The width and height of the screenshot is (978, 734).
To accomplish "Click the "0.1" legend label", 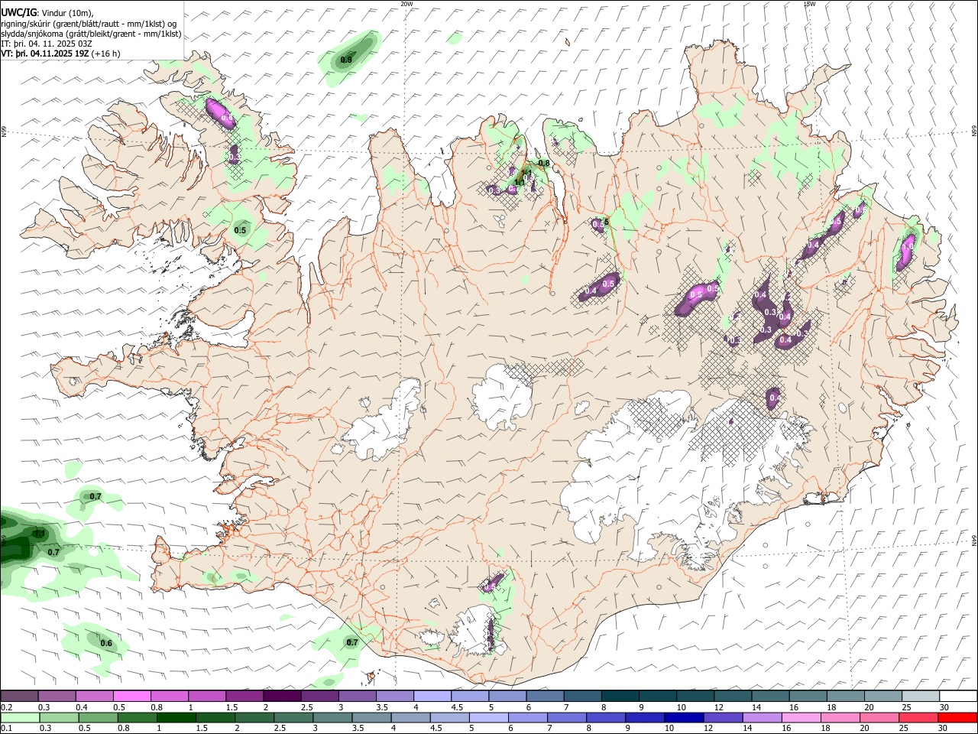I will click(x=5, y=729).
